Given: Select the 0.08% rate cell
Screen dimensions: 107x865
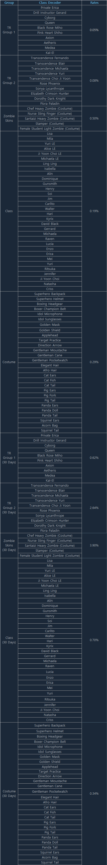Looking at the screenshot, I should point(94,81).
